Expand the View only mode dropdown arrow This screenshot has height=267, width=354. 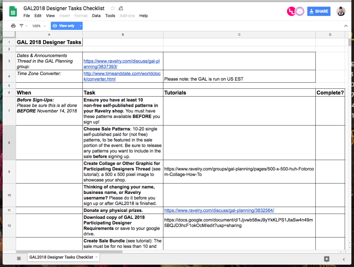(x=80, y=26)
